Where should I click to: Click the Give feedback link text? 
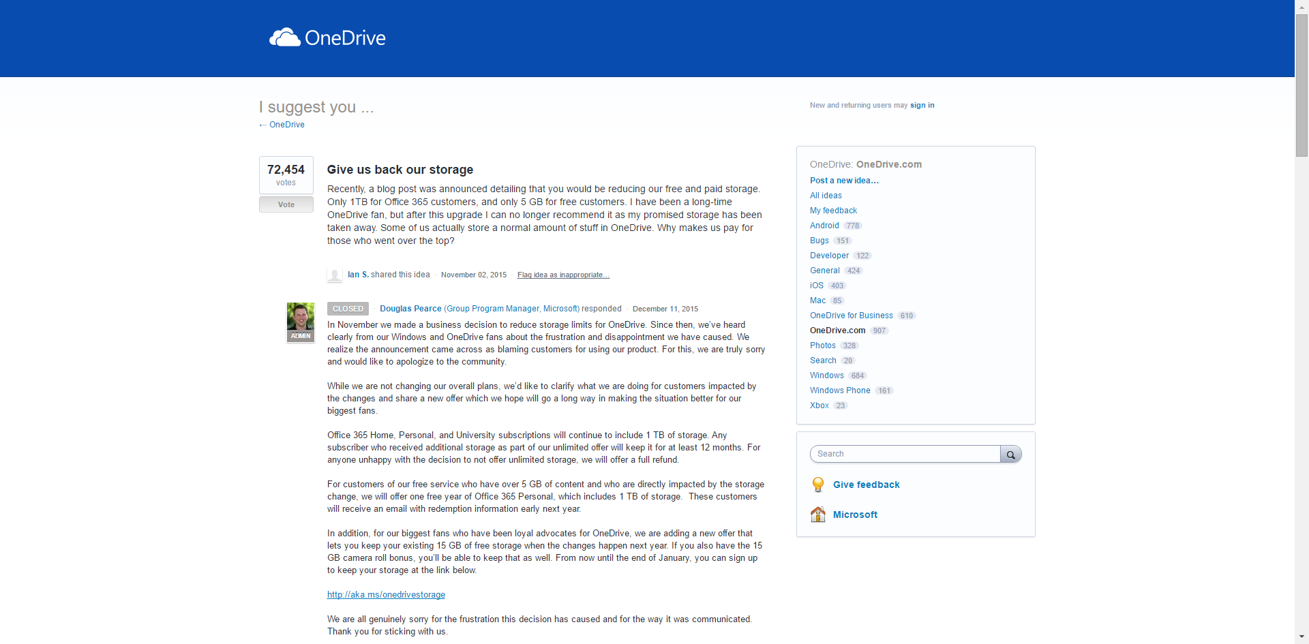[866, 485]
